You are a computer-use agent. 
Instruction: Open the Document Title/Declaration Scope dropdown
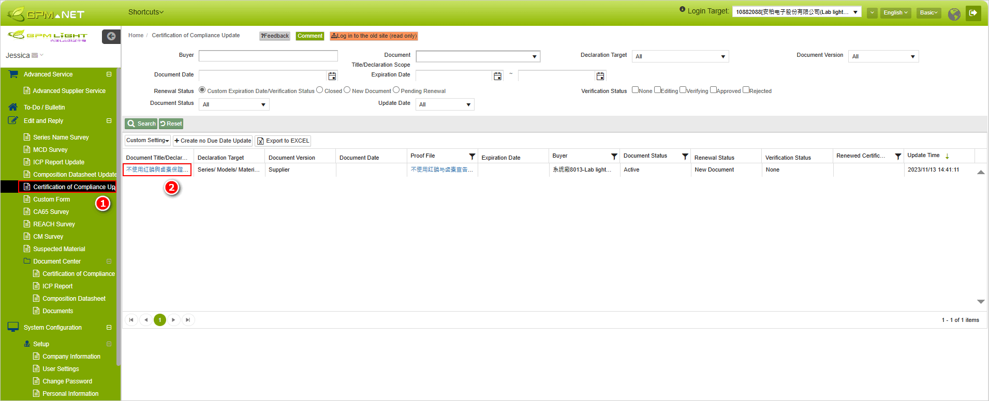478,56
